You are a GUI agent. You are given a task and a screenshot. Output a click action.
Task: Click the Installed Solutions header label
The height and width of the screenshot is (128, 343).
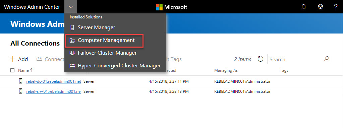(x=86, y=17)
